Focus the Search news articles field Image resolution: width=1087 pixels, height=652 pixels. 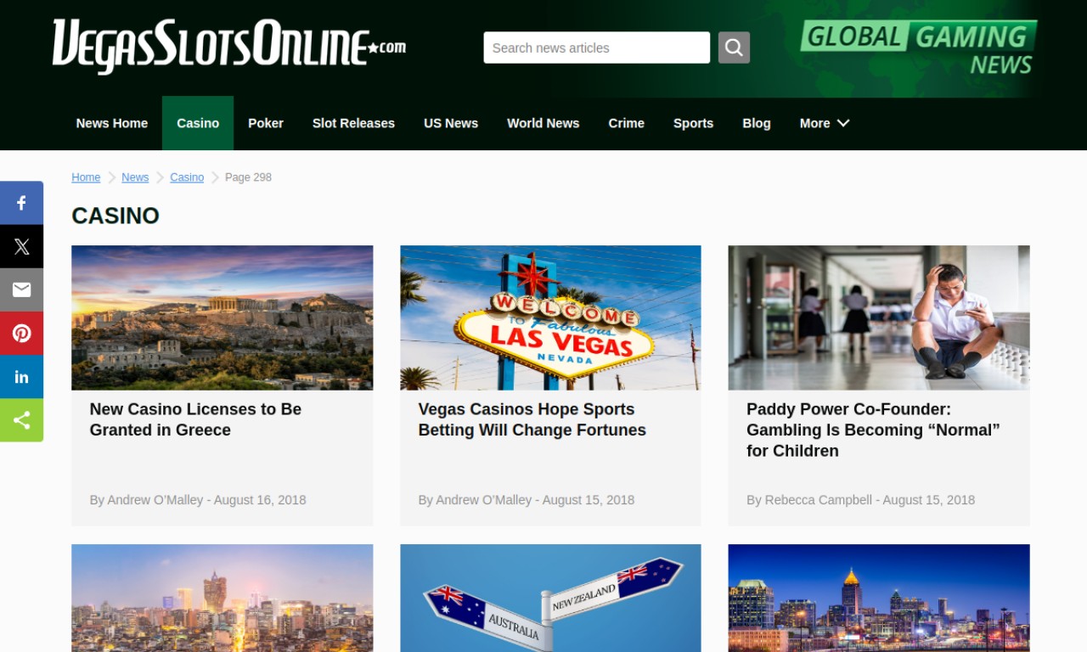tap(597, 48)
